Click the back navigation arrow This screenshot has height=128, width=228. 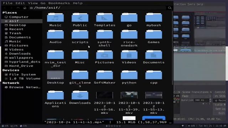(5, 8)
